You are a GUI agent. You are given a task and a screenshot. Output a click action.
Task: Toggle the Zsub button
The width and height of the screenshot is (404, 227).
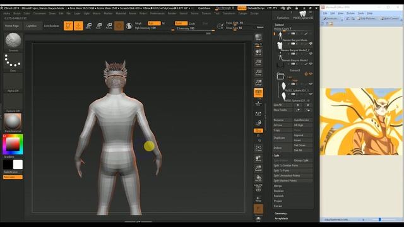coord(192,23)
